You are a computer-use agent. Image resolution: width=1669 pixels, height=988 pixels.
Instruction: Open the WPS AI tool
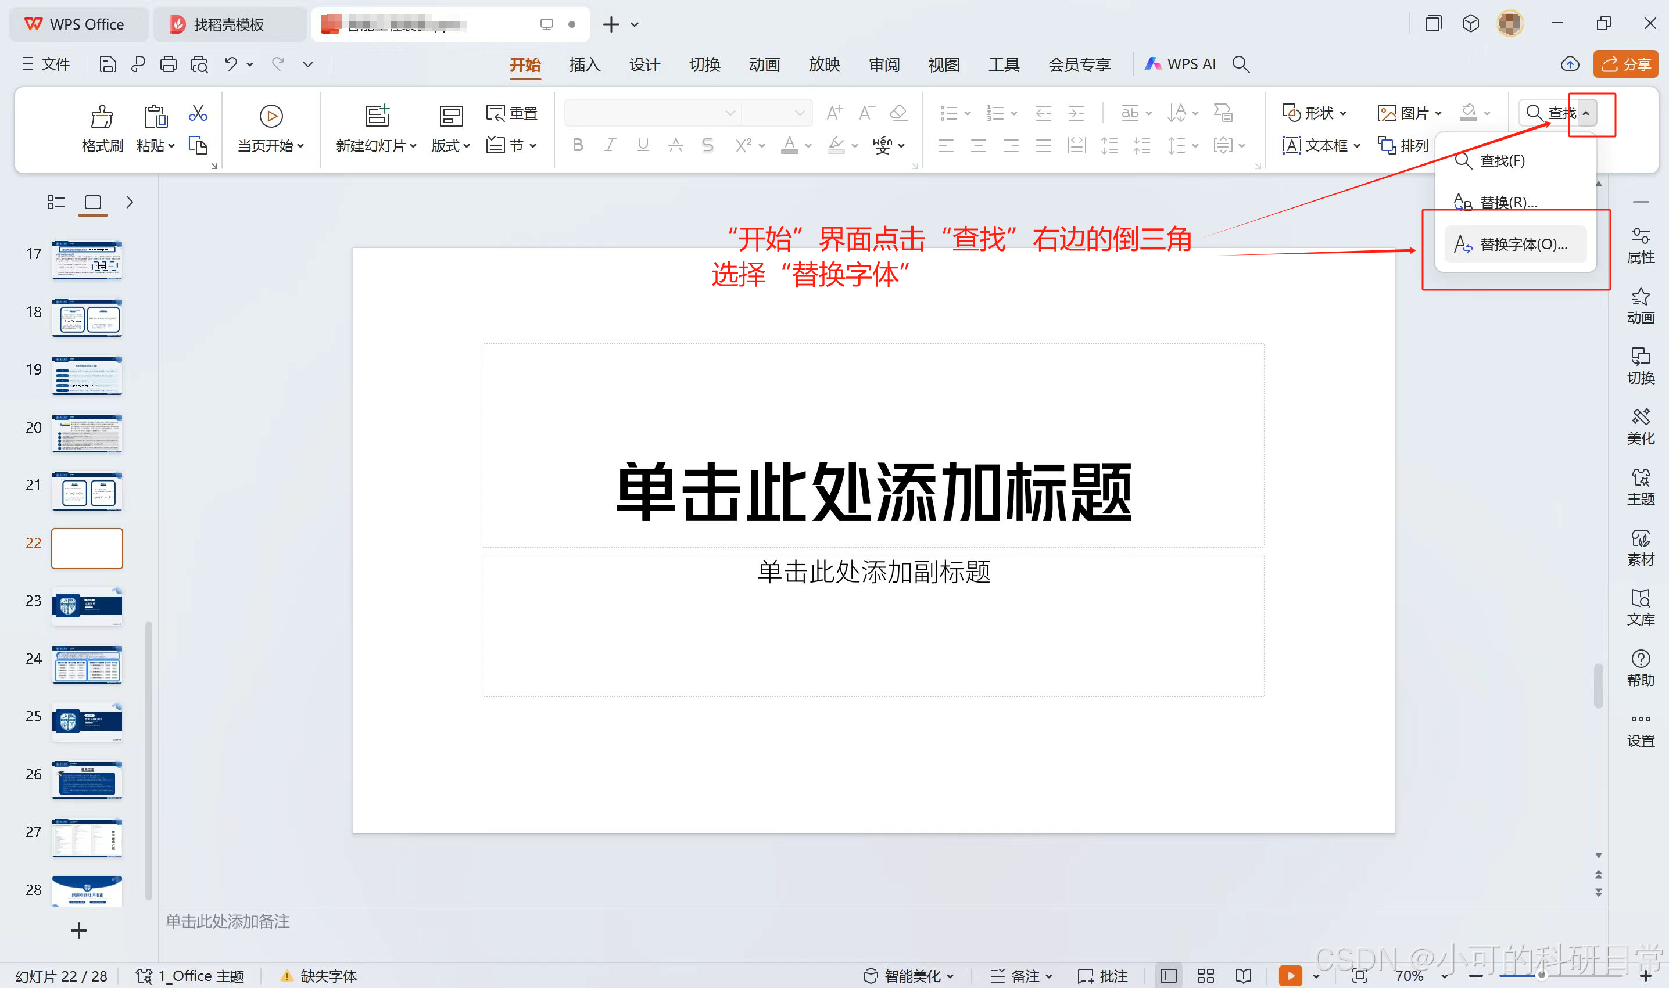coord(1180,64)
